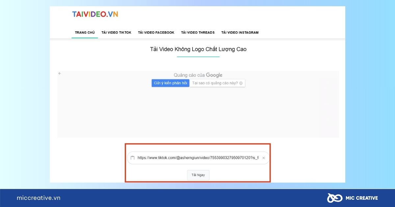This screenshot has height=207, width=395.
Task: Click the Gửi ý kiến phản hồi button
Action: 170,83
